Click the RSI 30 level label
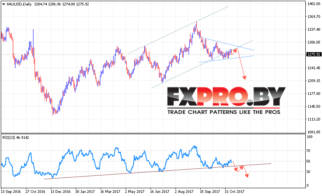Screen dimensions: 322x196 coord(308,171)
